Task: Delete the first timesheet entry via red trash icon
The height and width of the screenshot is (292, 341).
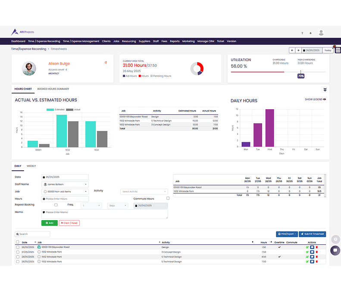Action: click(317, 247)
